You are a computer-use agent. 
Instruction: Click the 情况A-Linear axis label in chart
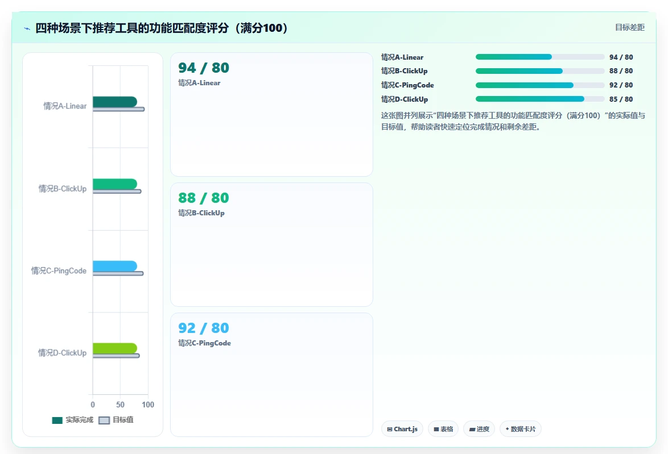pos(65,106)
